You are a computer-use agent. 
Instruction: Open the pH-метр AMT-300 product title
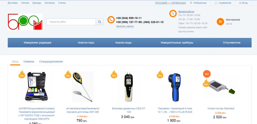[x=83, y=110]
